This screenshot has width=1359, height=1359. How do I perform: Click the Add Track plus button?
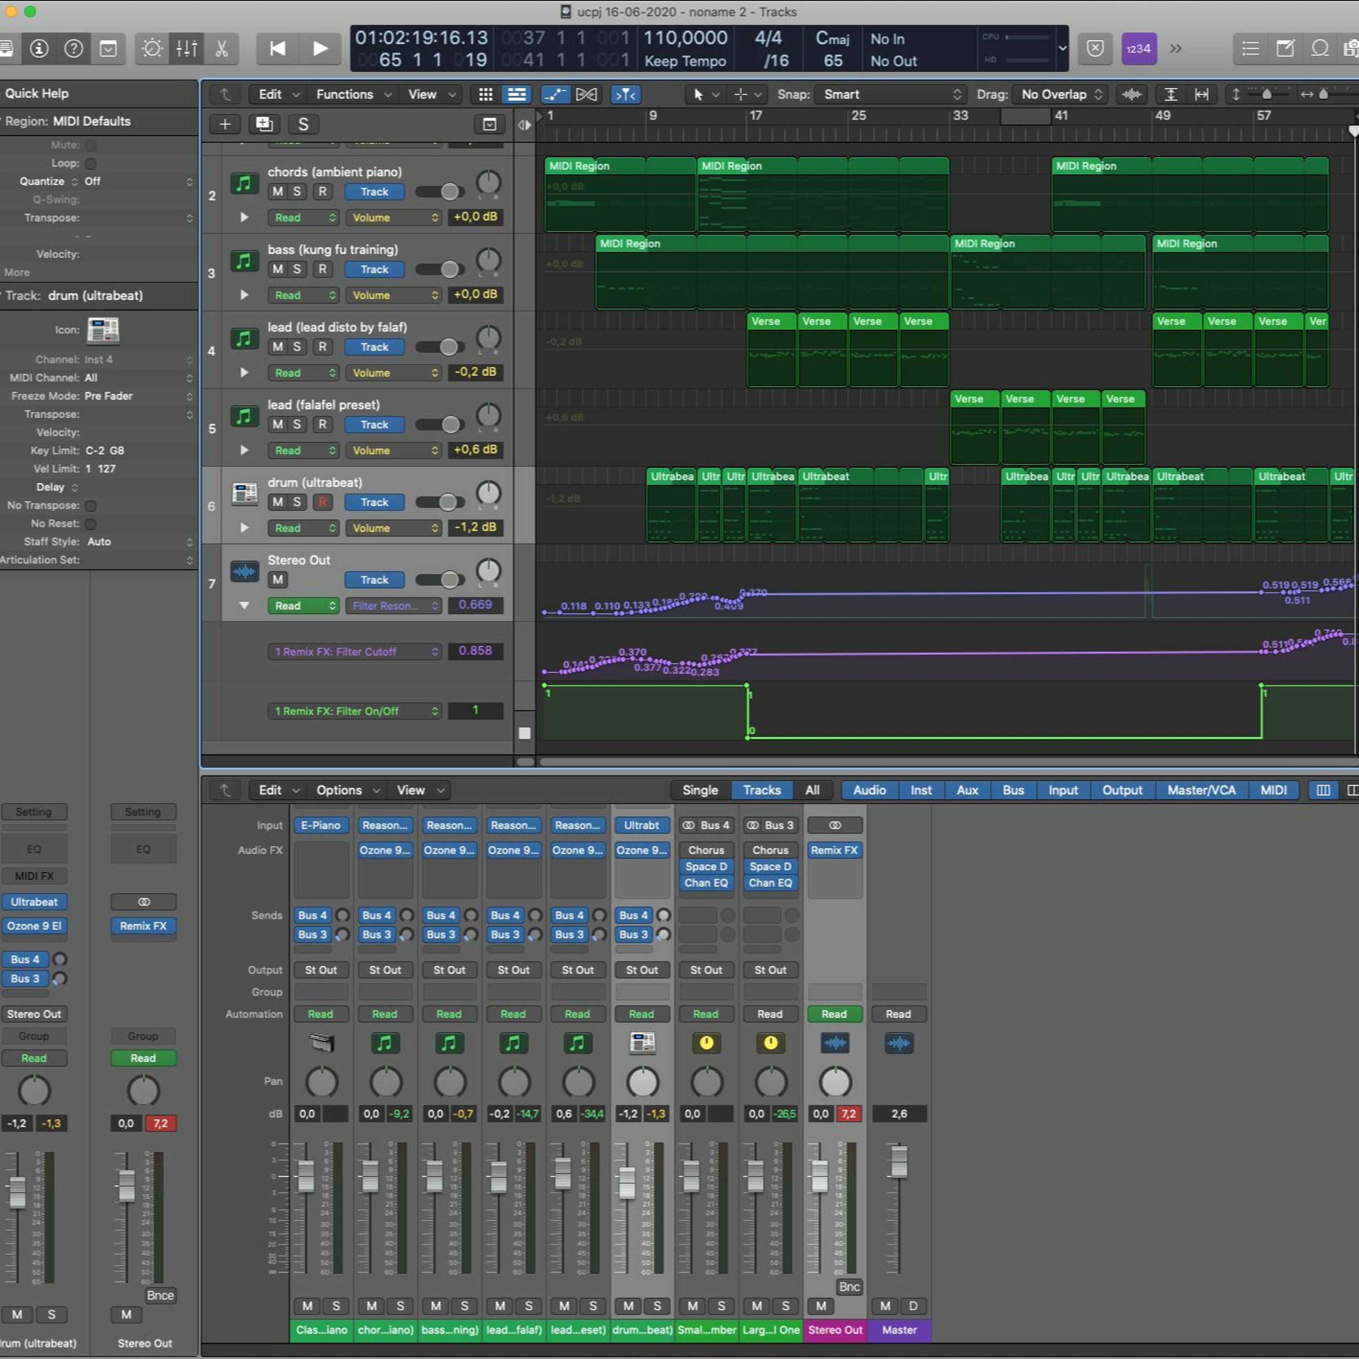click(x=225, y=125)
